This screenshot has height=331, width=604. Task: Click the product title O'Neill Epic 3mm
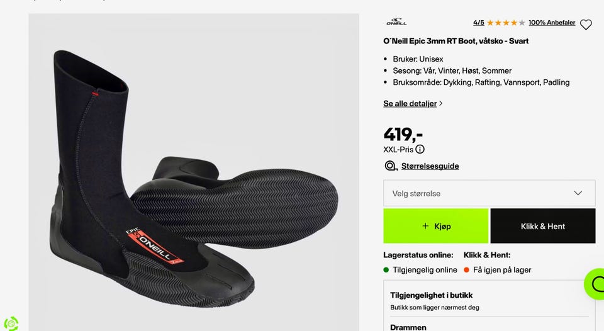click(x=456, y=41)
